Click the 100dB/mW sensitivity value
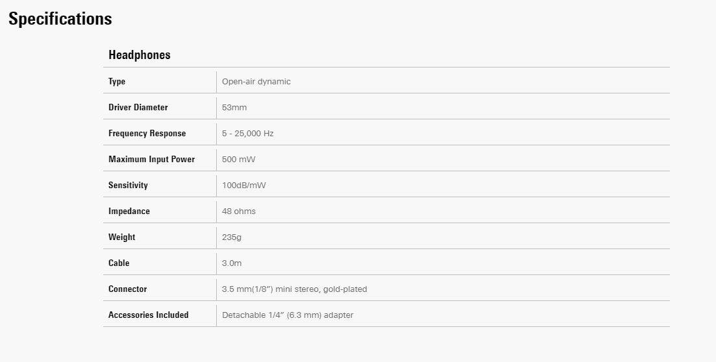 coord(244,186)
